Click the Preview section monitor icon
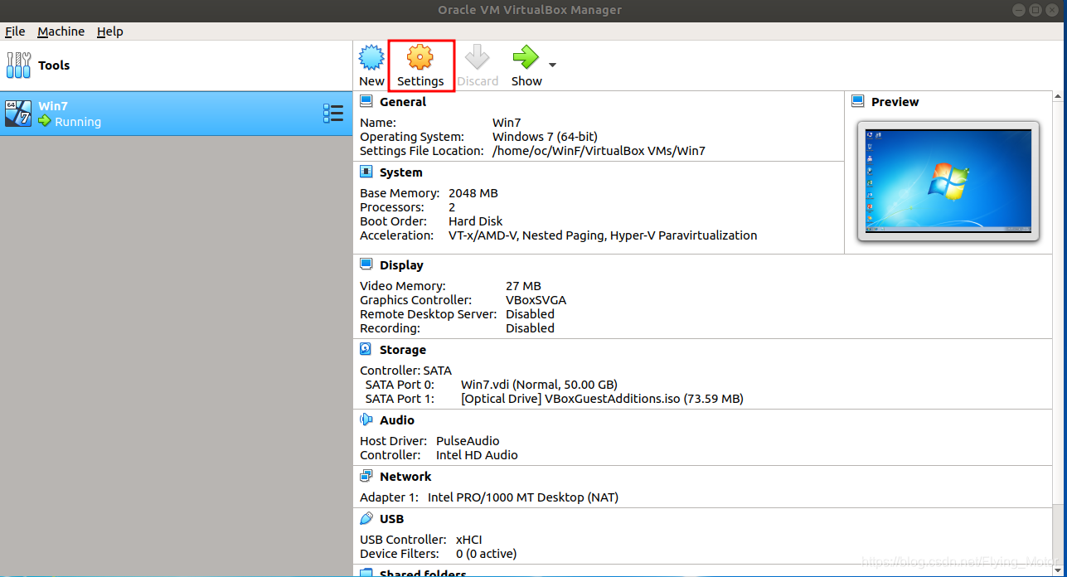1067x577 pixels. coord(858,101)
